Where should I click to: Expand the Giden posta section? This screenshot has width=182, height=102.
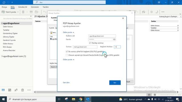click(69, 59)
